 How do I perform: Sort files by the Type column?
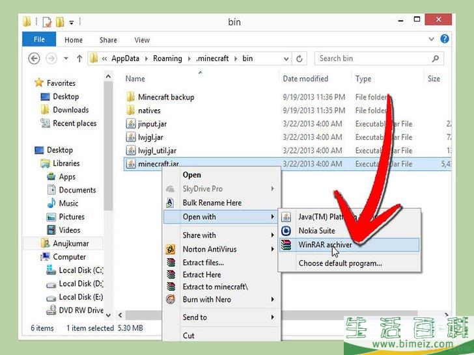[x=363, y=79]
